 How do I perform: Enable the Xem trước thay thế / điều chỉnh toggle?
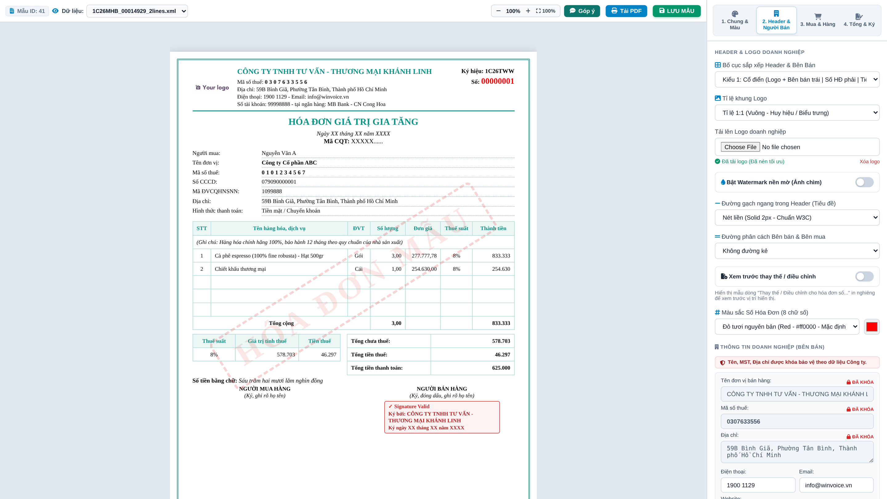pos(864,277)
